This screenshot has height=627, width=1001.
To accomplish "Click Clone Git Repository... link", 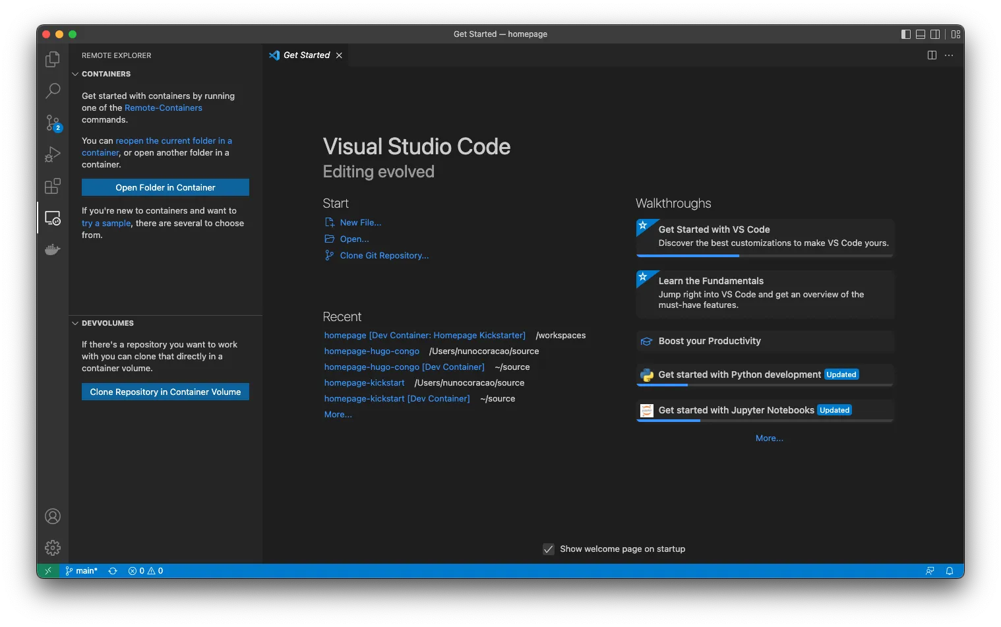I will tap(384, 256).
